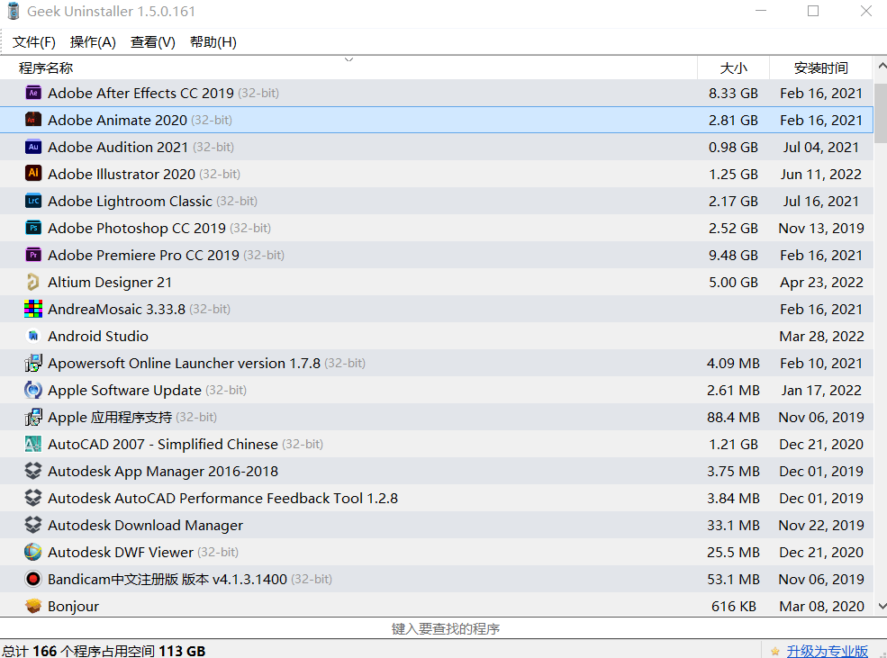Viewport: 887px width, 658px height.
Task: Click the Adobe After Effects CC 2019 icon
Action: coord(32,93)
